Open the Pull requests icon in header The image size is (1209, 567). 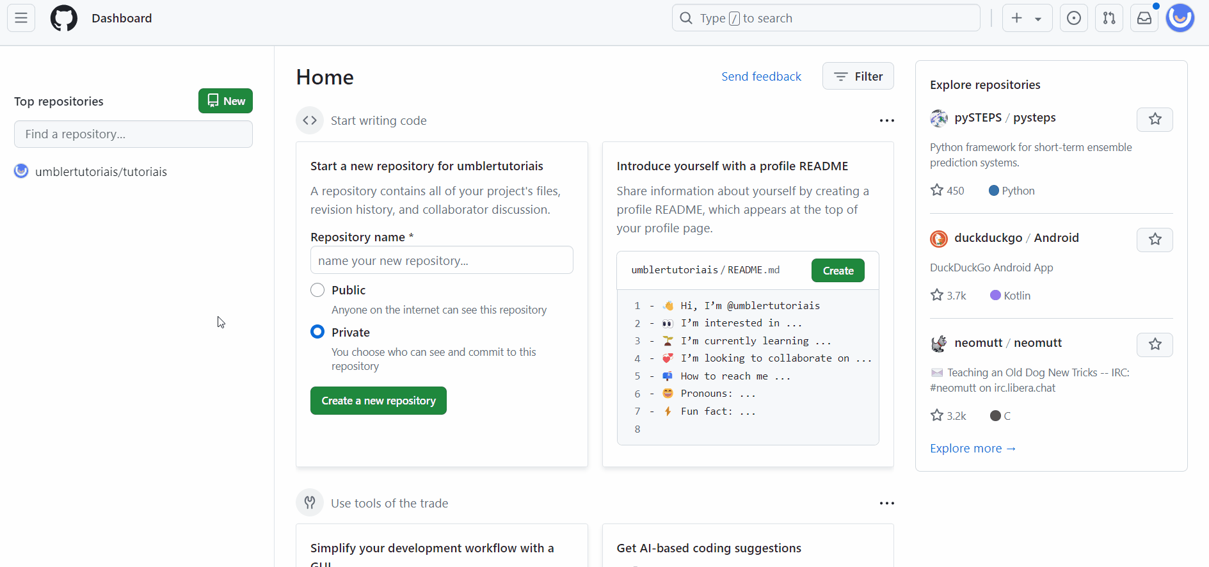point(1109,18)
